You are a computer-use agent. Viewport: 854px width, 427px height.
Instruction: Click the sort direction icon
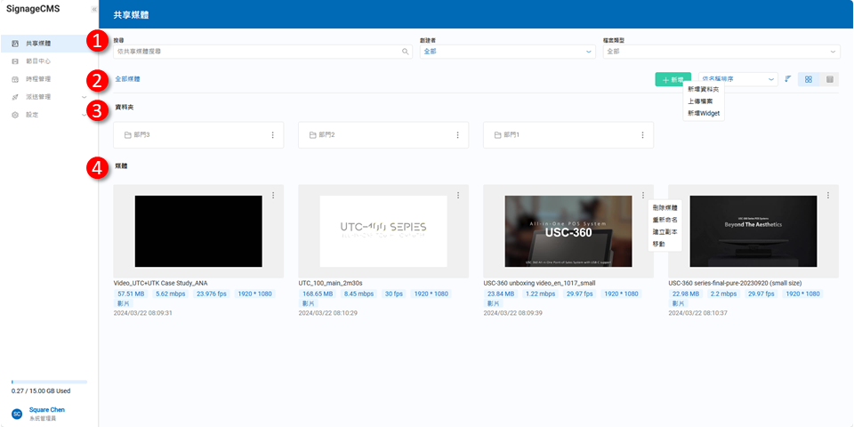pyautogui.click(x=788, y=79)
